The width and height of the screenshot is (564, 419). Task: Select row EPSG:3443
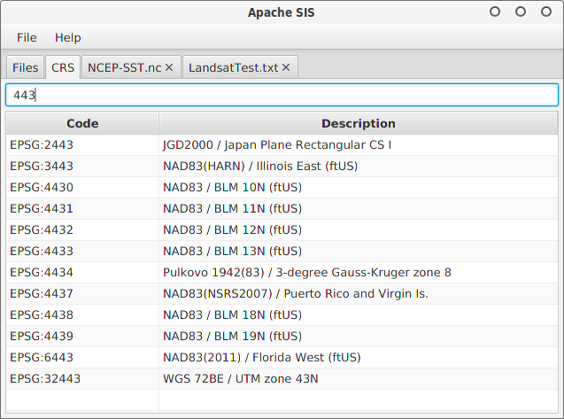coord(282,166)
